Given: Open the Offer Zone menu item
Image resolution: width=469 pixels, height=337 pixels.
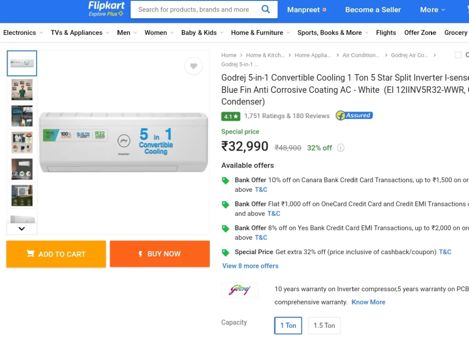Looking at the screenshot, I should pos(420,33).
